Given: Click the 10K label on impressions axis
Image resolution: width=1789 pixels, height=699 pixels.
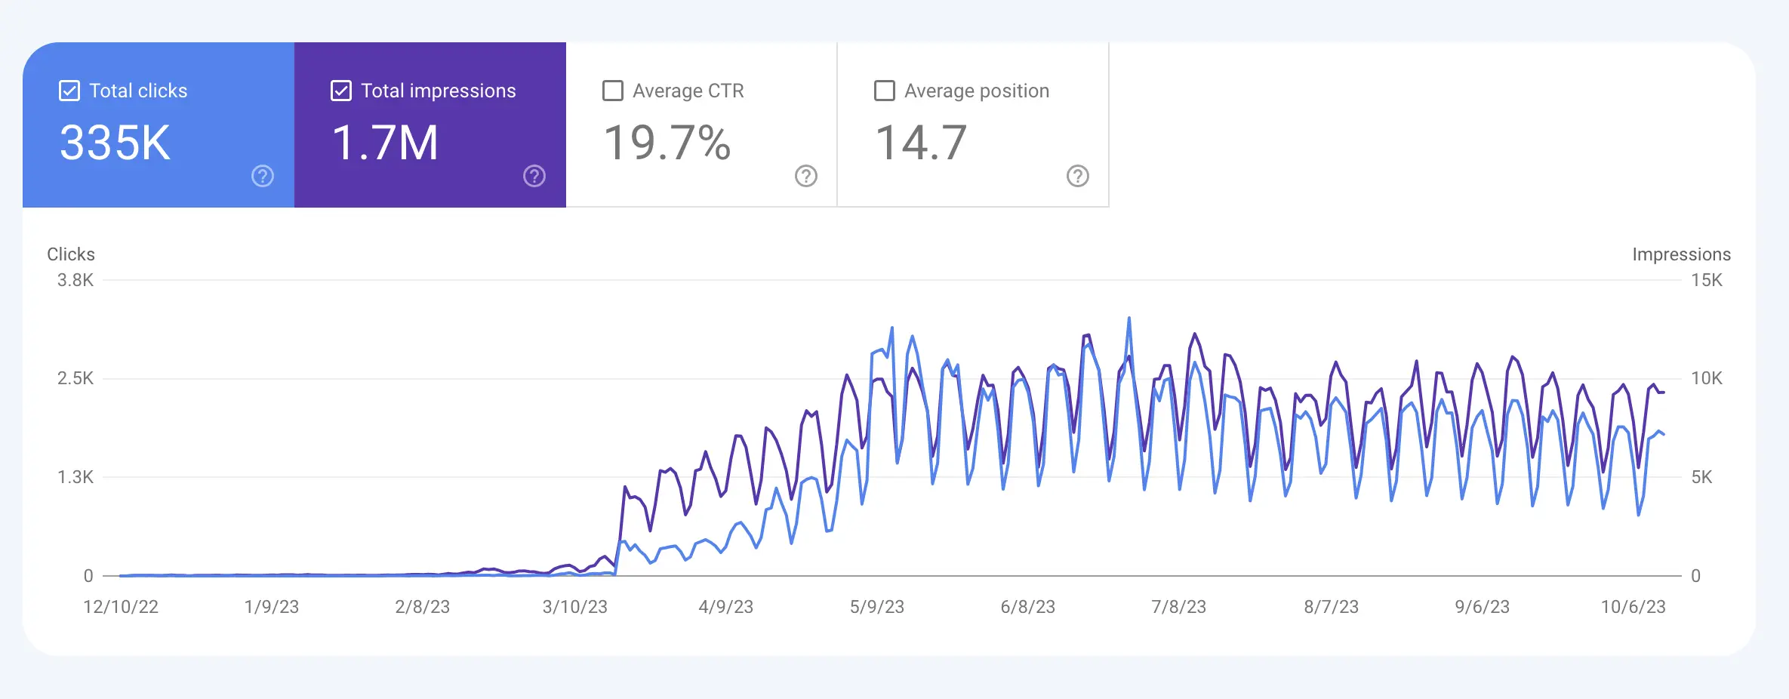Looking at the screenshot, I should [1706, 378].
